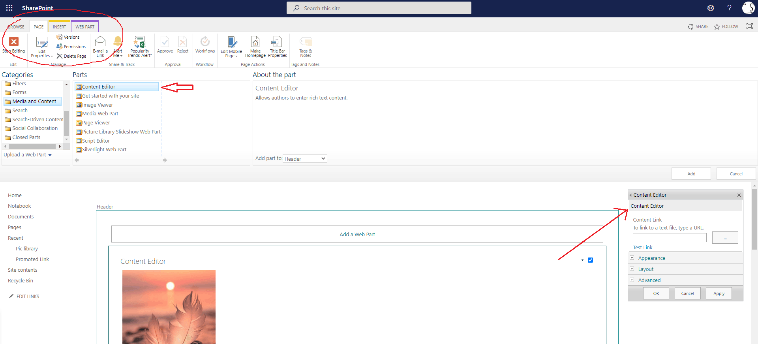Switch to the WEB PART ribbon tab
Viewport: 758px width, 344px height.
pos(85,27)
